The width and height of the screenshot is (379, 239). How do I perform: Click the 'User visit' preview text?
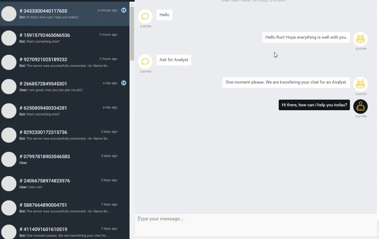[x=35, y=187]
